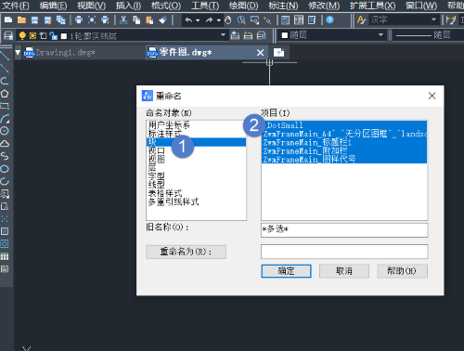Screen dimensions: 464x351
Task: Toggle layer freeze sun icon
Action: (x=32, y=36)
